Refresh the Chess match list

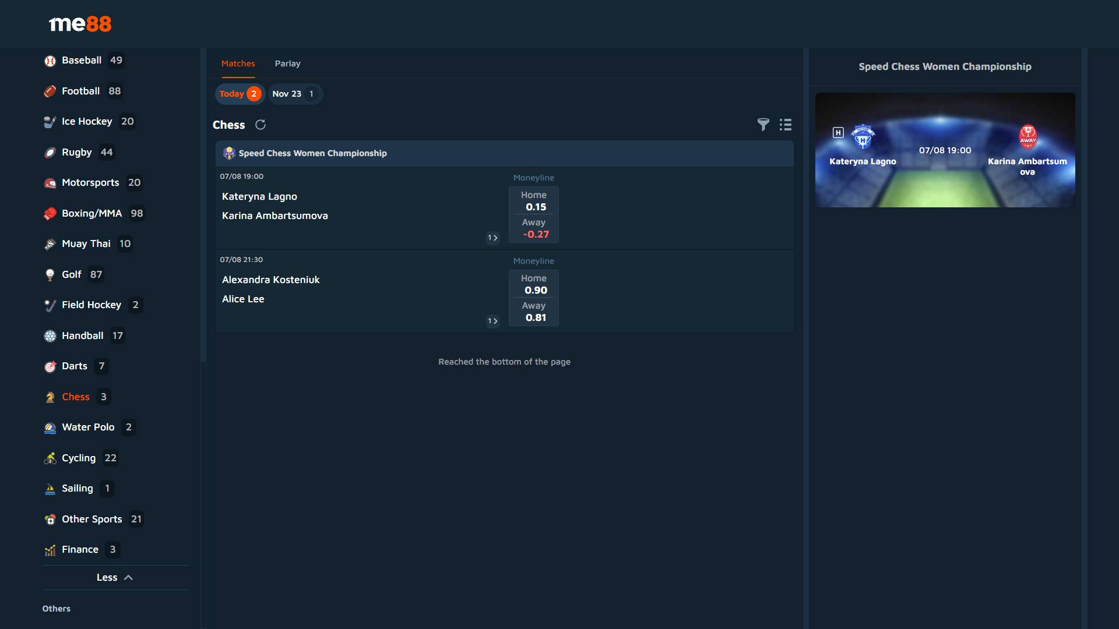tap(261, 125)
